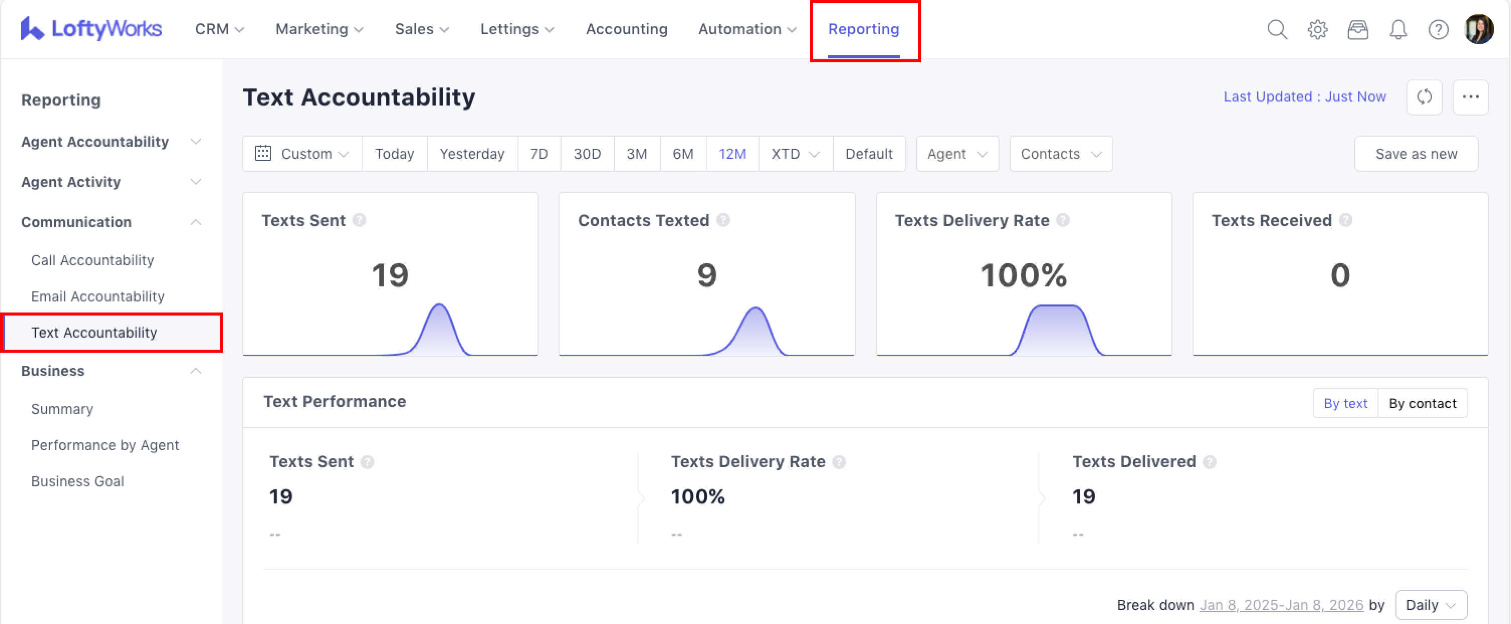The width and height of the screenshot is (1511, 624).
Task: Select the 30D time range
Action: (x=587, y=154)
